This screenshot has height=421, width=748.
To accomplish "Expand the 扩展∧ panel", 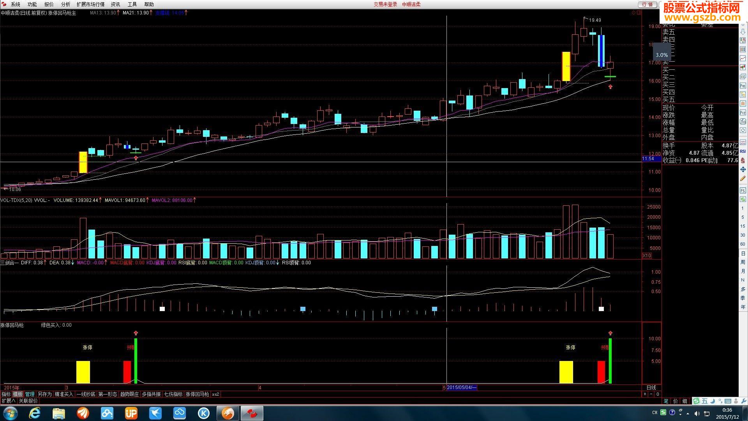I will 8,401.
